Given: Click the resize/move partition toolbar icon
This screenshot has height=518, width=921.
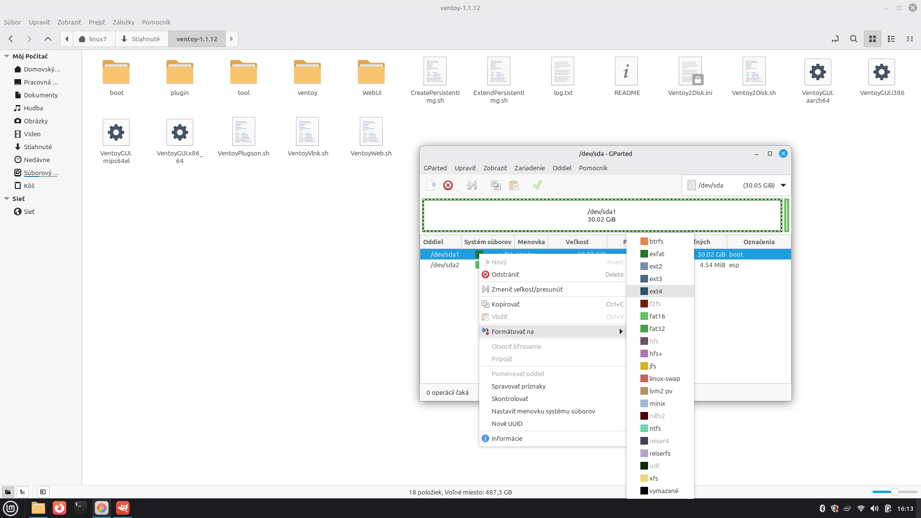Looking at the screenshot, I should coord(472,185).
